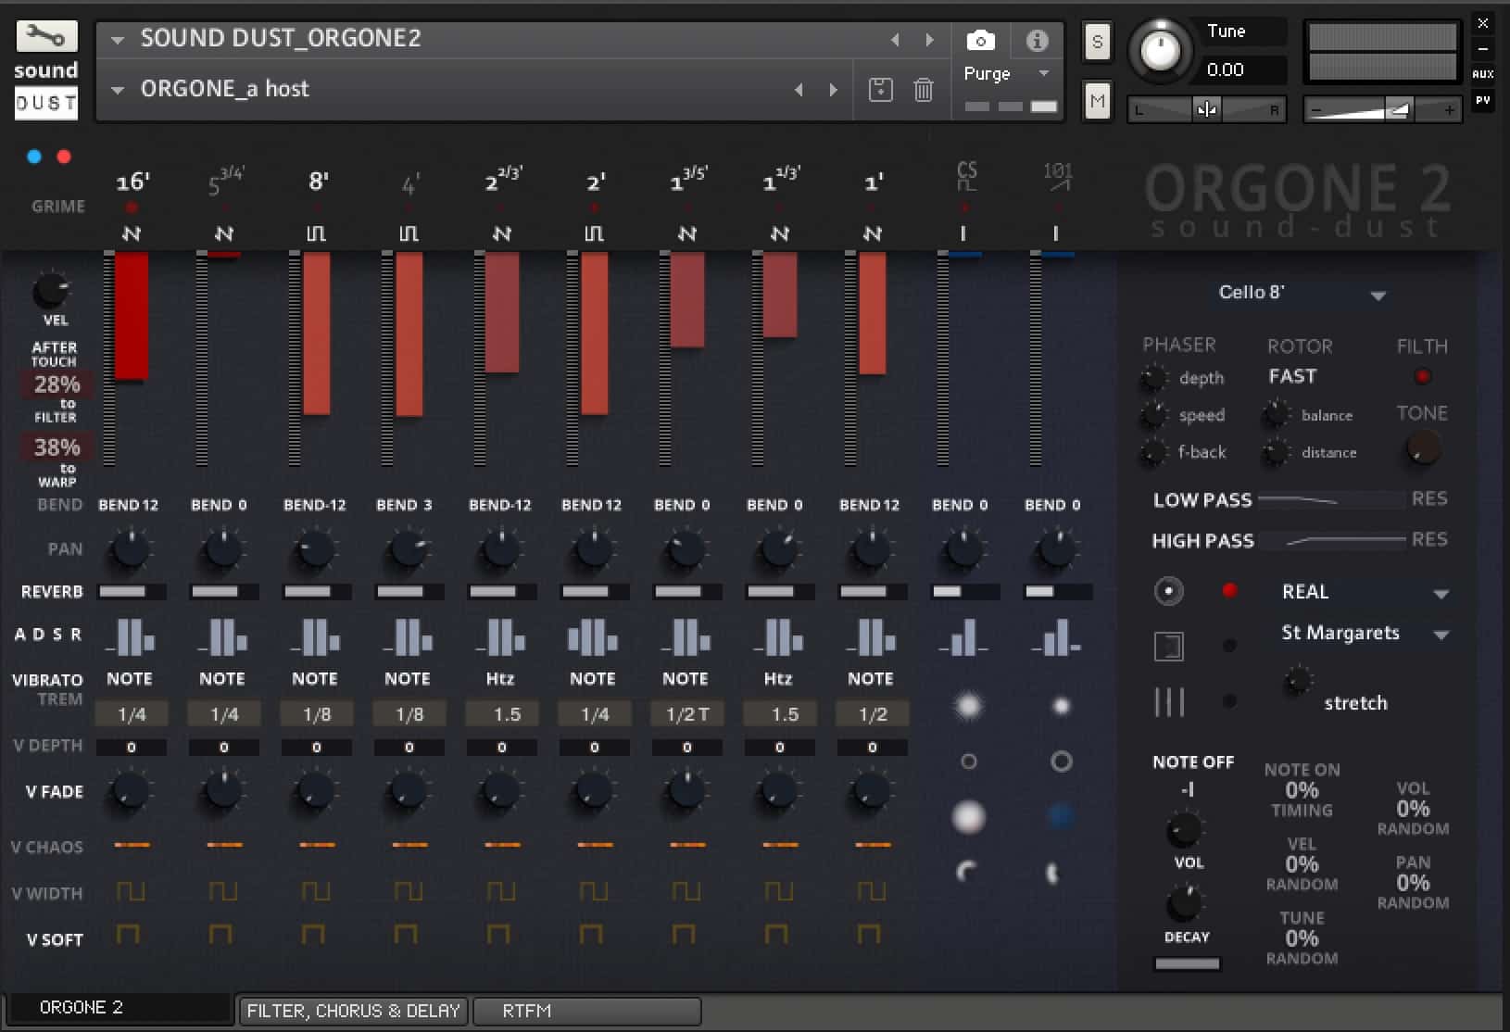Switch to the RTFM tab
The width and height of the screenshot is (1510, 1032).
click(586, 1011)
